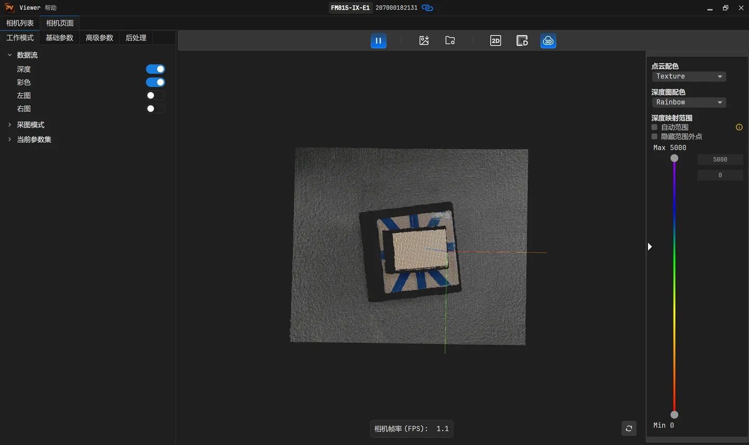Click the save image icon
Viewport: 749px width, 445px height.
[424, 41]
